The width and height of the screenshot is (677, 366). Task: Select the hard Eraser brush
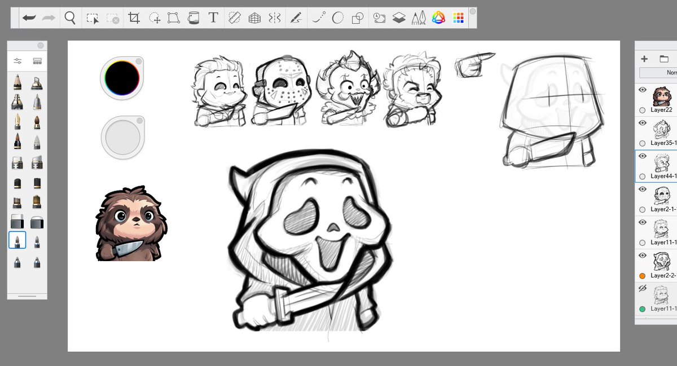tap(17, 222)
